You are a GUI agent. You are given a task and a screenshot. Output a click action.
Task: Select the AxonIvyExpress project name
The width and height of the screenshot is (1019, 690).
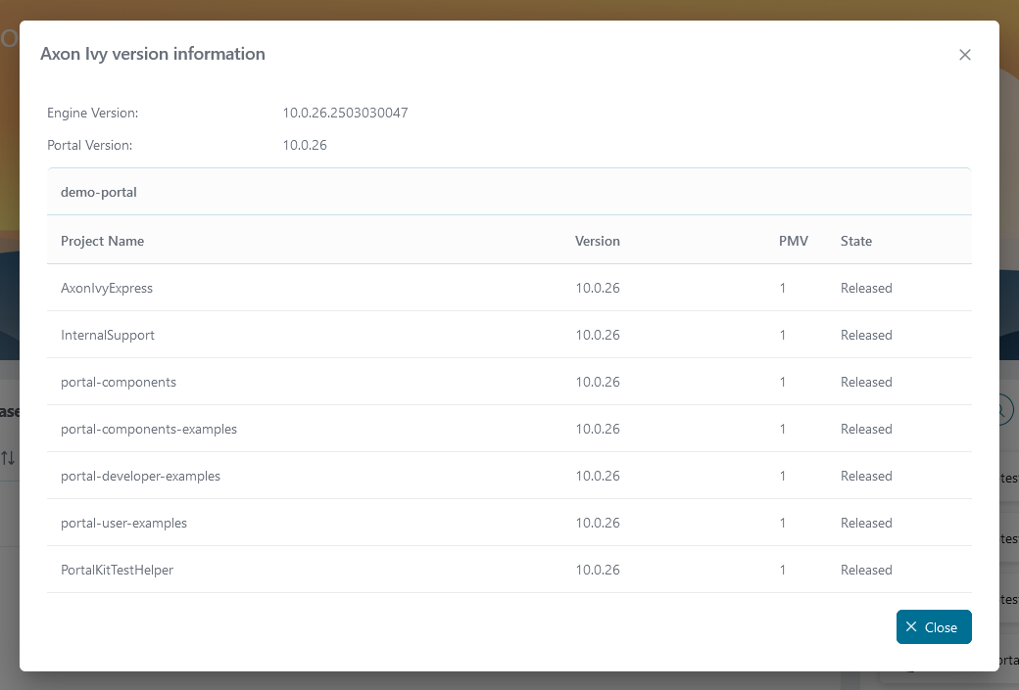(x=107, y=288)
